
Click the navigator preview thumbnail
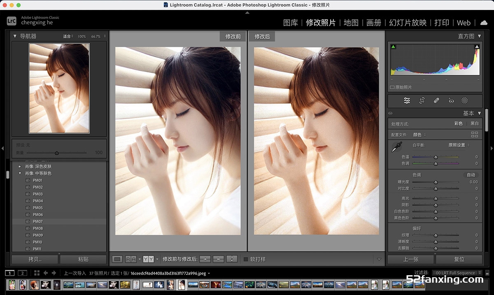59,88
